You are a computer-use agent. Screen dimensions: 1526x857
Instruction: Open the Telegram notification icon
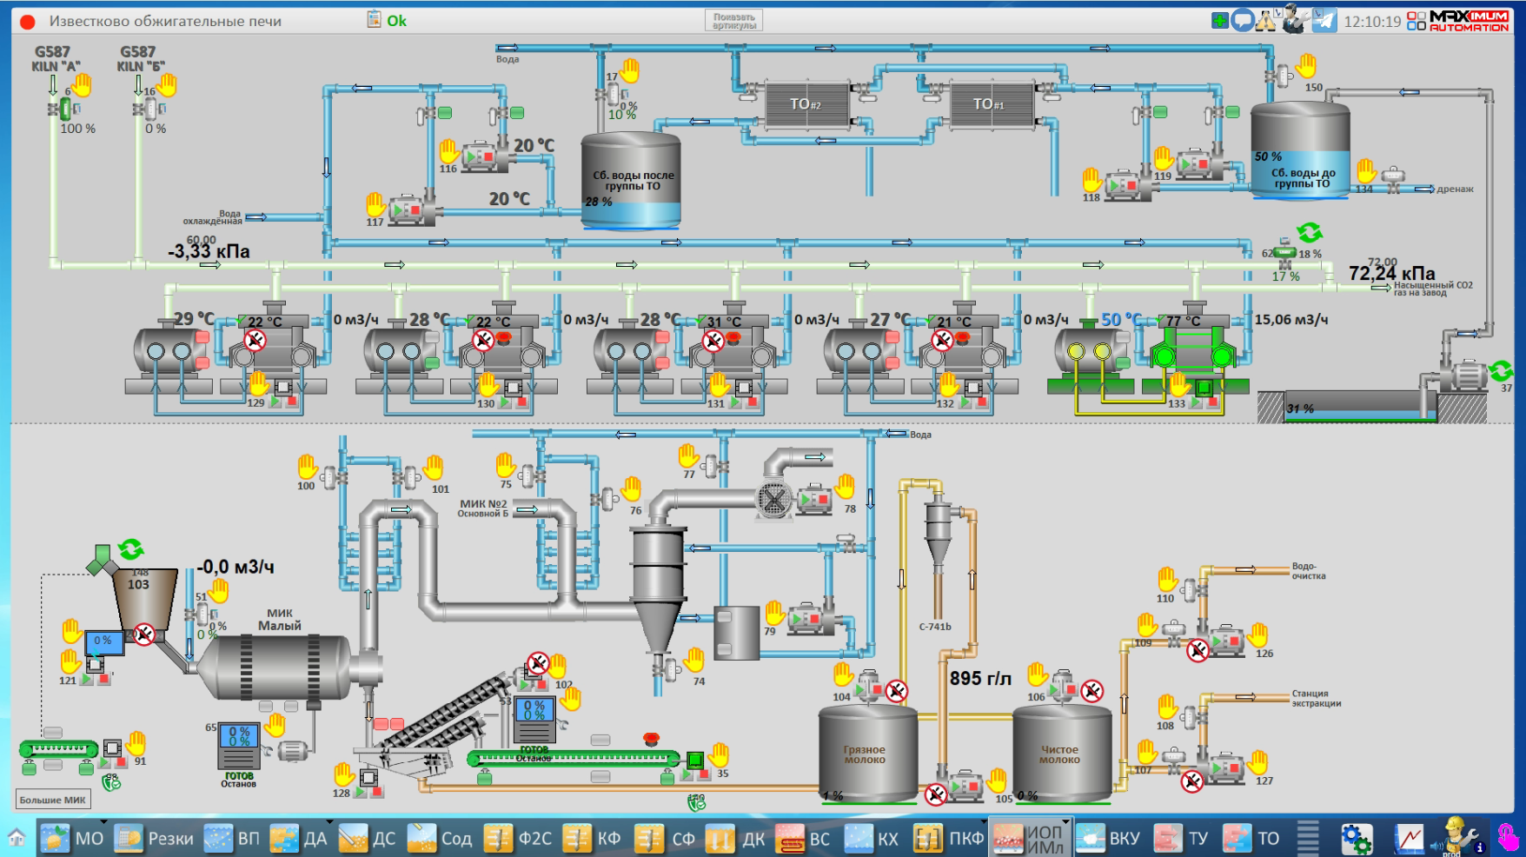point(1324,21)
